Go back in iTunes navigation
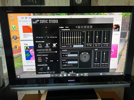This screenshot has width=134, height=100. point(21,24)
